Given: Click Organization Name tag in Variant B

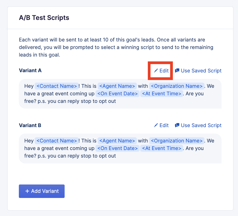Looking at the screenshot, I should tap(176, 141).
